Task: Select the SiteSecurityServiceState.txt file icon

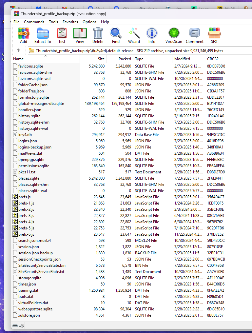Action: [15, 272]
